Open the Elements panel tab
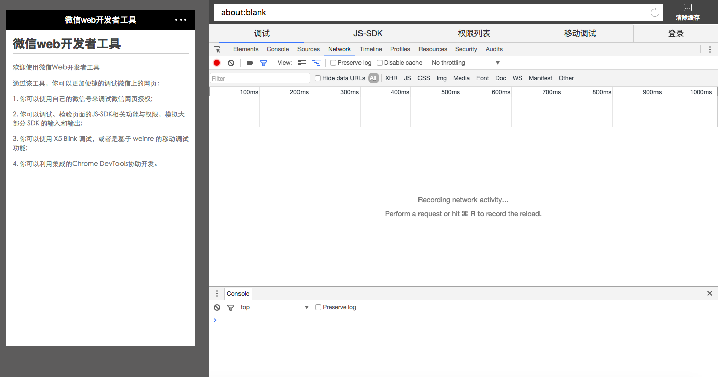The width and height of the screenshot is (718, 377). click(x=246, y=49)
